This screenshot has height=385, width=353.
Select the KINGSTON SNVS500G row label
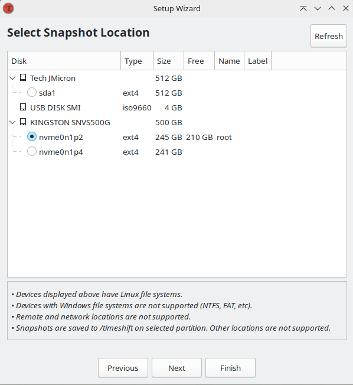(x=70, y=122)
